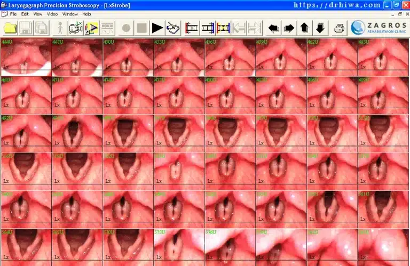
Task: Click the black right arrow icon
Action: point(289,28)
